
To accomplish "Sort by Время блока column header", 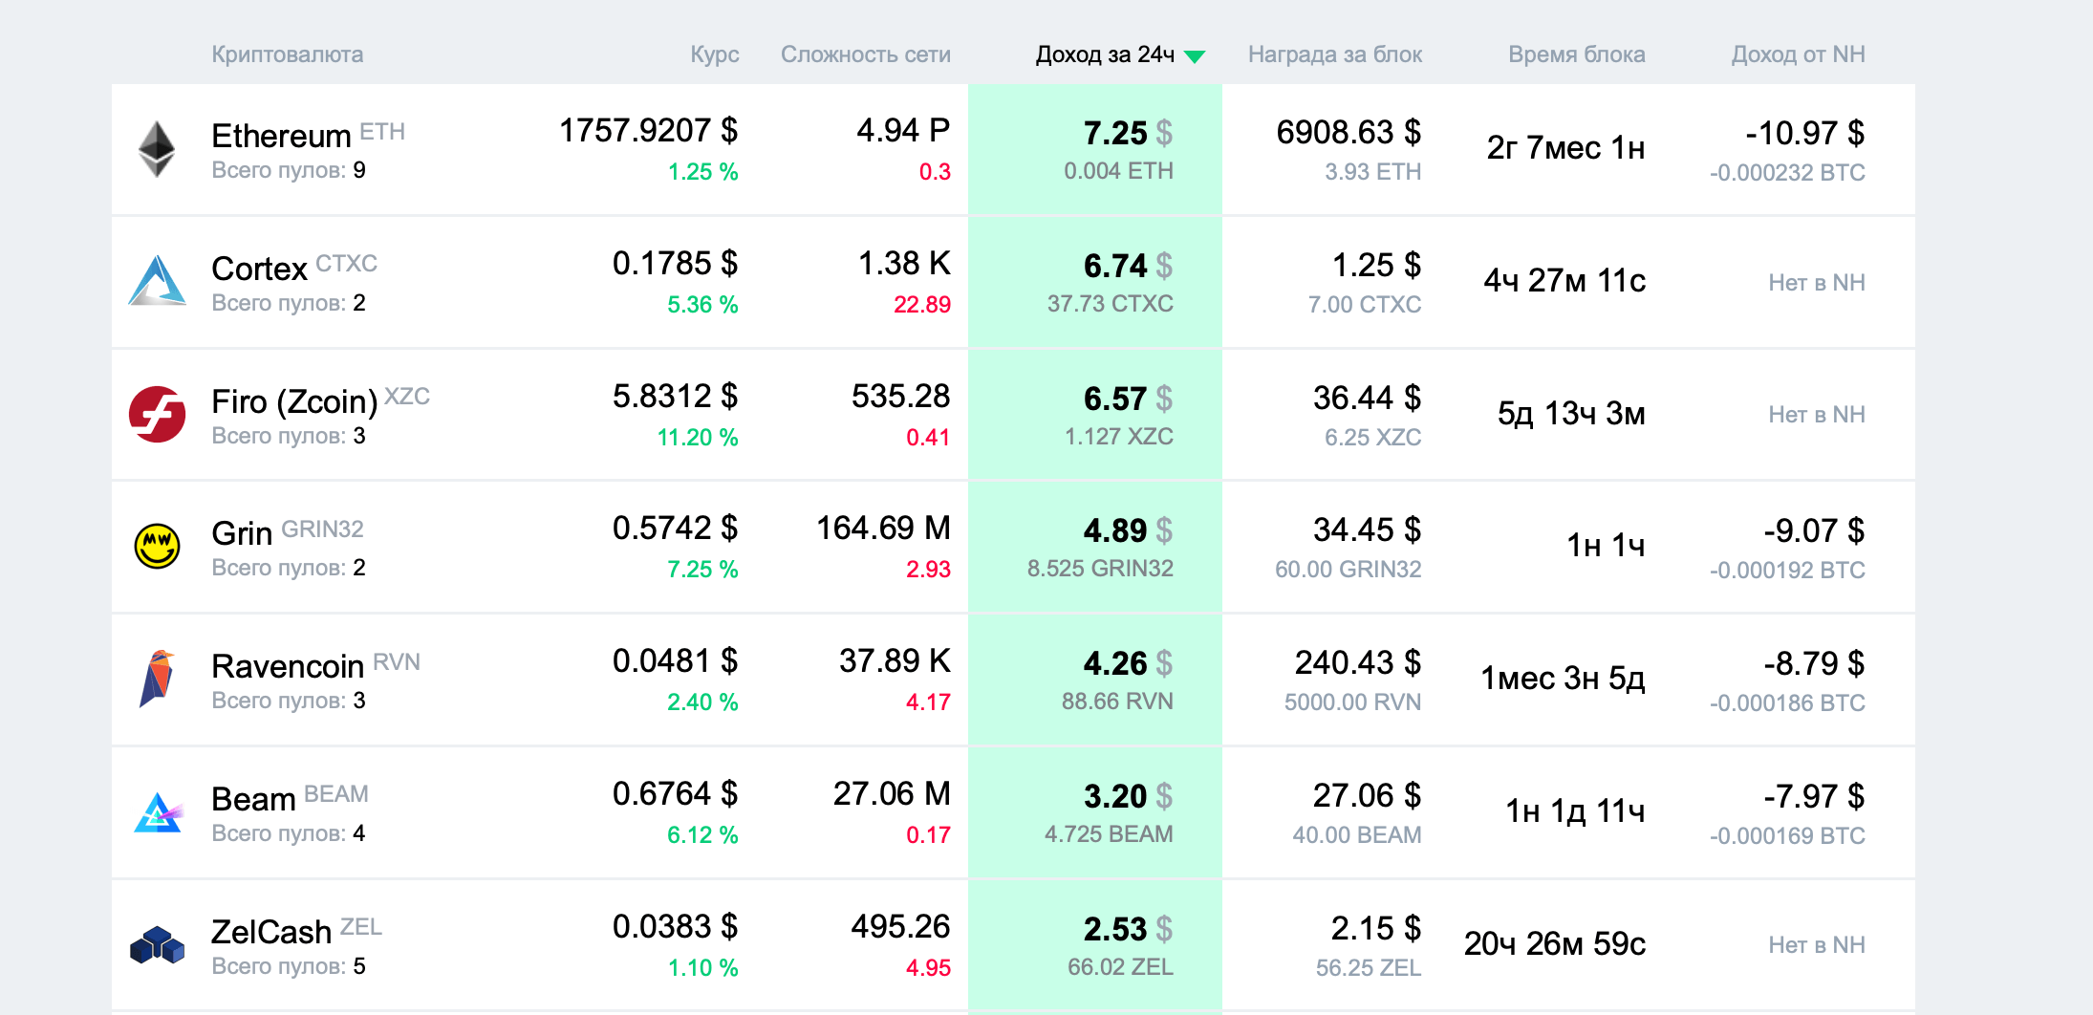I will (x=1577, y=54).
